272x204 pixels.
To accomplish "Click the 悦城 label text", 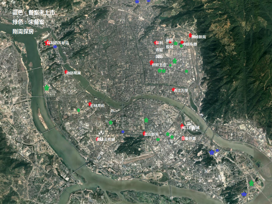I will pos(170,47).
